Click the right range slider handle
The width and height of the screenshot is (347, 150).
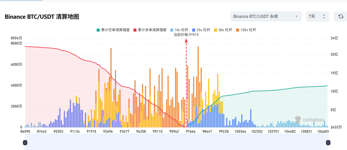tap(328, 142)
